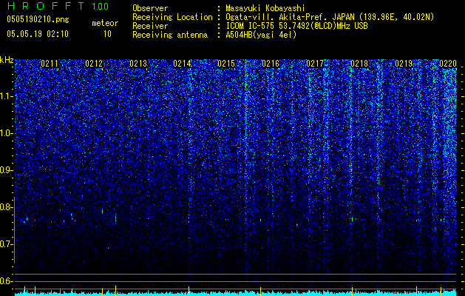Click the version number 1.0.0
This screenshot has height=296, width=465.
[101, 7]
